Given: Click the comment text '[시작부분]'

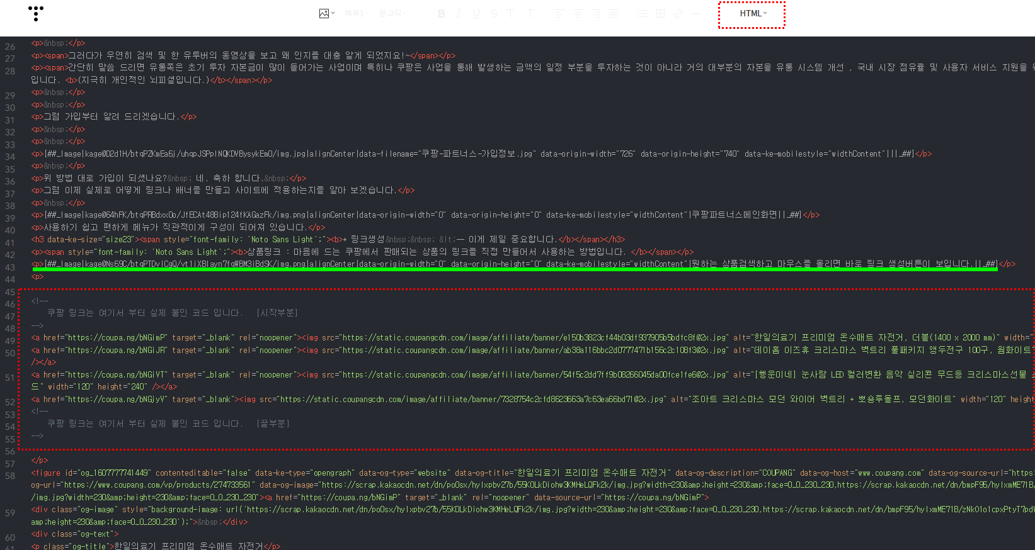Looking at the screenshot, I should click(x=277, y=313).
